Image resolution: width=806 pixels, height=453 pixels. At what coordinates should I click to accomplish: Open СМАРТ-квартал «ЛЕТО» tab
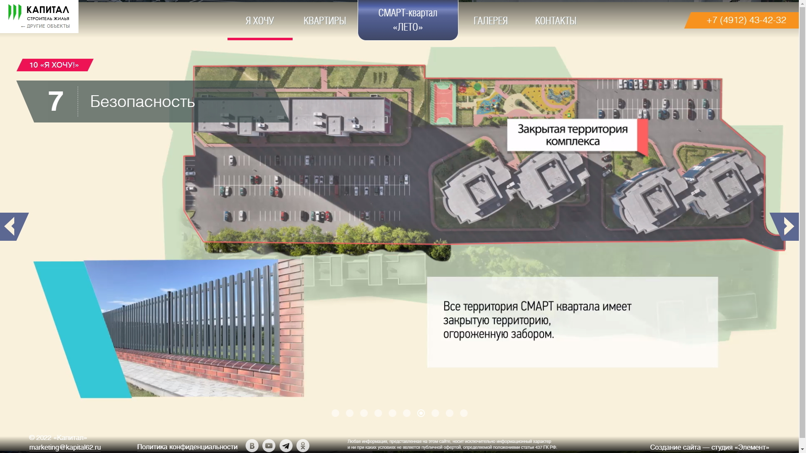tap(408, 20)
